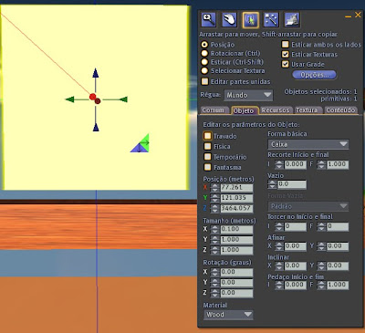
Task: Click the Afinar Y value field
Action: pos(338,246)
